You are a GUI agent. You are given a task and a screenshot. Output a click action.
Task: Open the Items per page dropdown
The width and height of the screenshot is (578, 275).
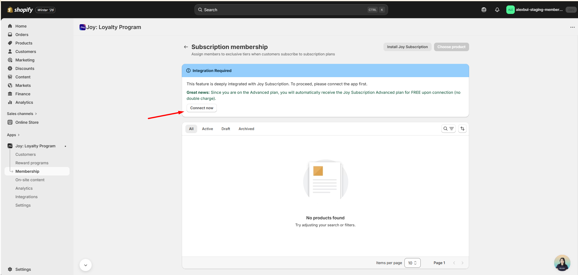point(412,263)
